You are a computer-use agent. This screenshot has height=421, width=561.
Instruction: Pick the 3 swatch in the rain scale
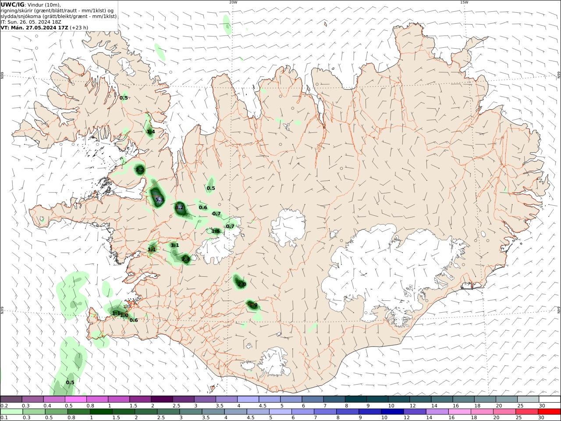point(191,412)
